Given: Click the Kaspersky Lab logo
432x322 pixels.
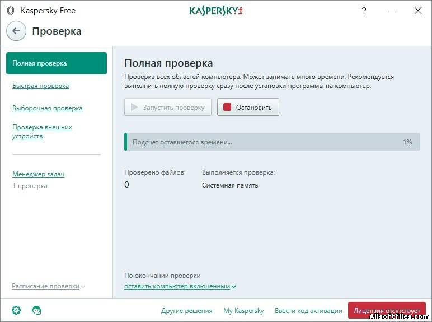Looking at the screenshot, I should point(216,11).
